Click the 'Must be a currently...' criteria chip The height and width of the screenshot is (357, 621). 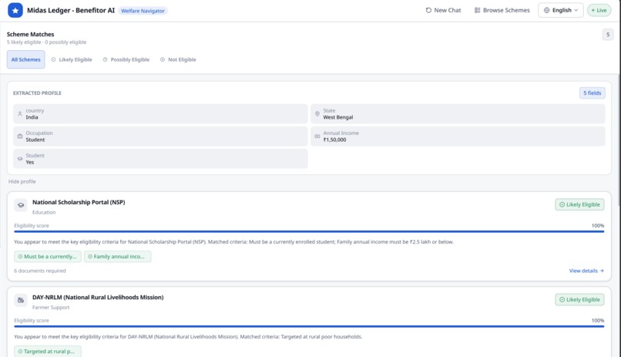tap(48, 256)
